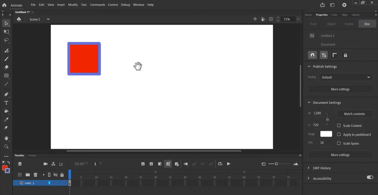Click the Match contents button
378x195 pixels.
(355, 114)
